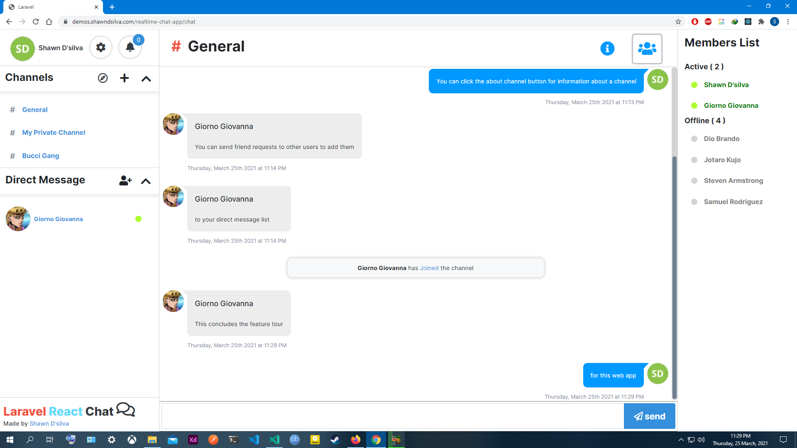Click the Shawn D'silva credit link

49,424
